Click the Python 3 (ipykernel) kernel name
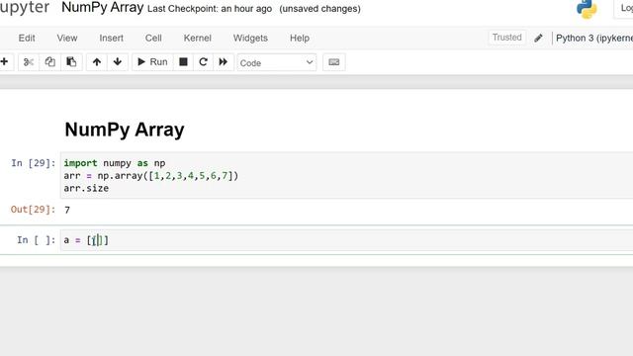The width and height of the screenshot is (633, 356). tap(594, 38)
